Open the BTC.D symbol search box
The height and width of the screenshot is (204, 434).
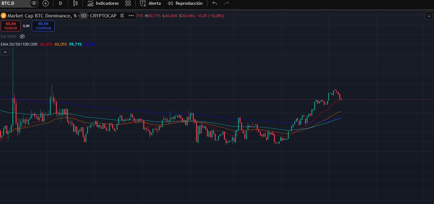[14, 3]
